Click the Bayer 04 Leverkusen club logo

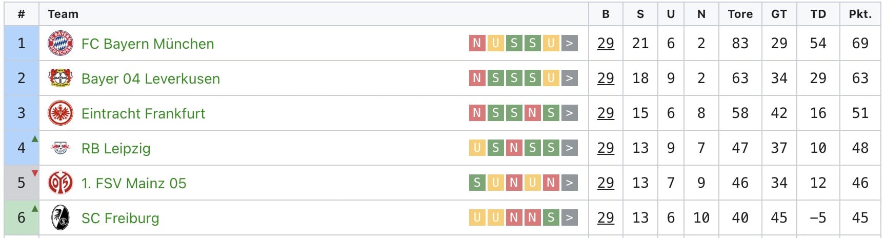61,78
